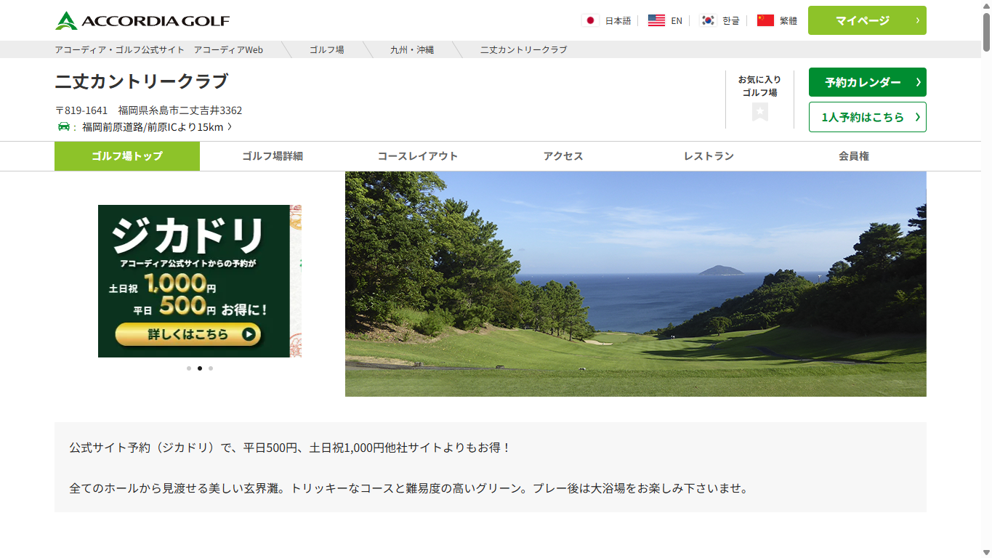Click the ジカドリ promotional banner

194,281
